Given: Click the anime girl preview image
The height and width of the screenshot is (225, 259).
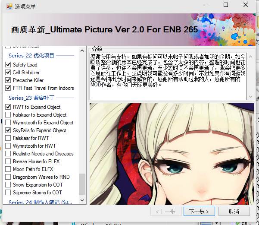Looking at the screenshot, I should click(x=172, y=154).
